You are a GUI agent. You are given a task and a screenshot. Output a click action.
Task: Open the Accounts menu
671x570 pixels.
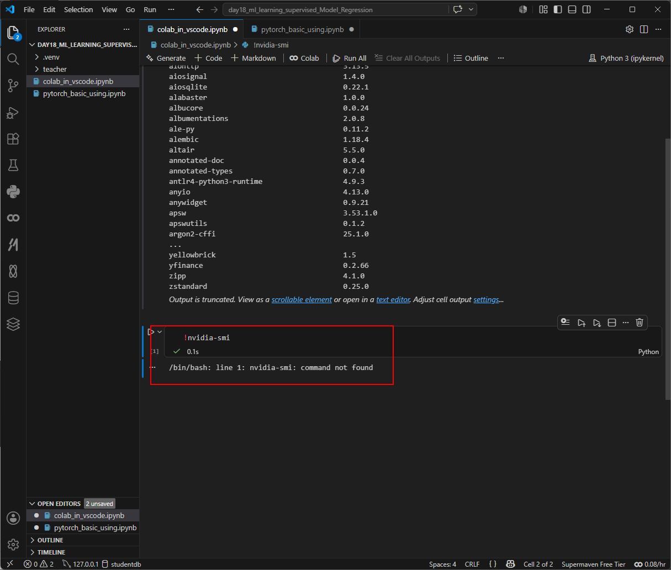(x=13, y=518)
